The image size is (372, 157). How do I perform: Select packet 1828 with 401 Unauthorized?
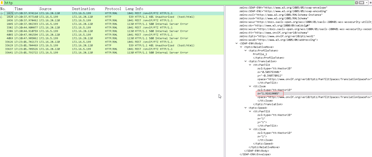tap(98, 17)
